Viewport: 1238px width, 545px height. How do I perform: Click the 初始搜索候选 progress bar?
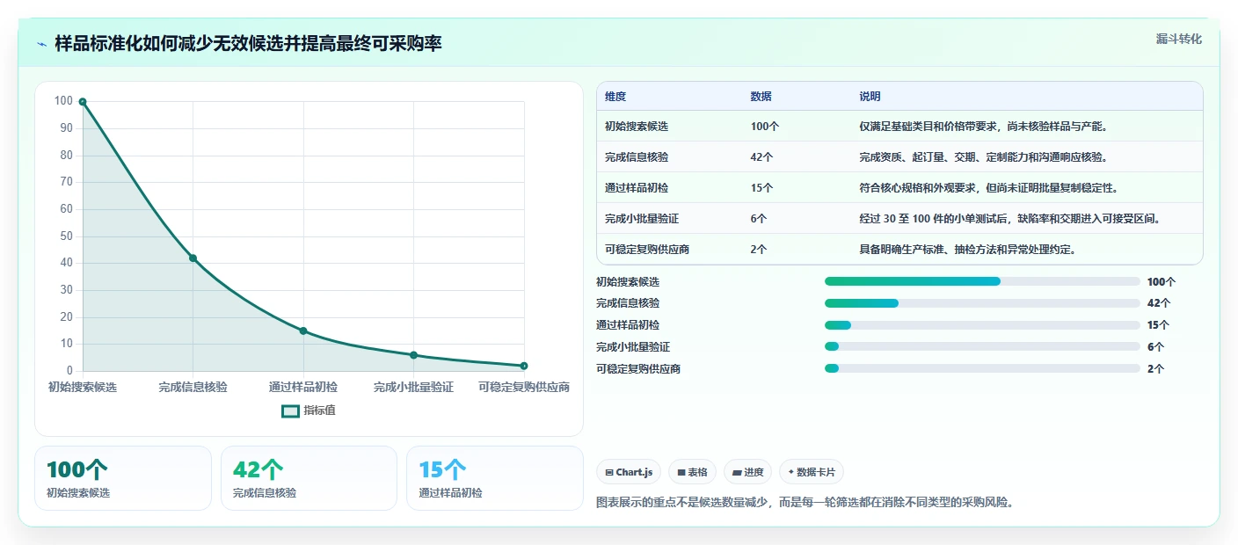(982, 281)
